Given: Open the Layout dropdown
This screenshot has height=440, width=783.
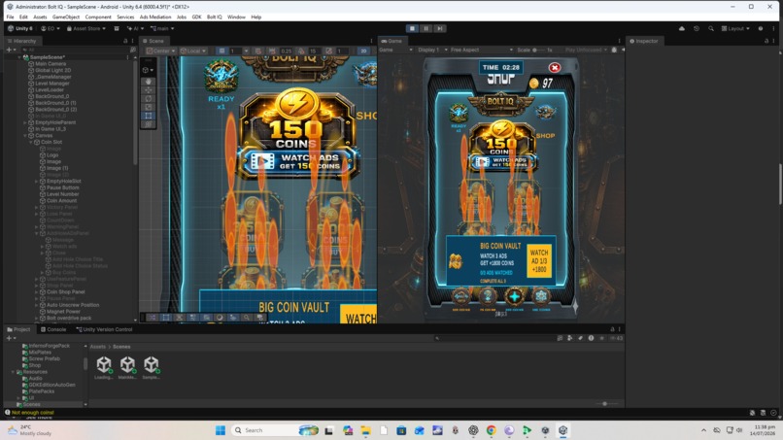Looking at the screenshot, I should pos(735,28).
